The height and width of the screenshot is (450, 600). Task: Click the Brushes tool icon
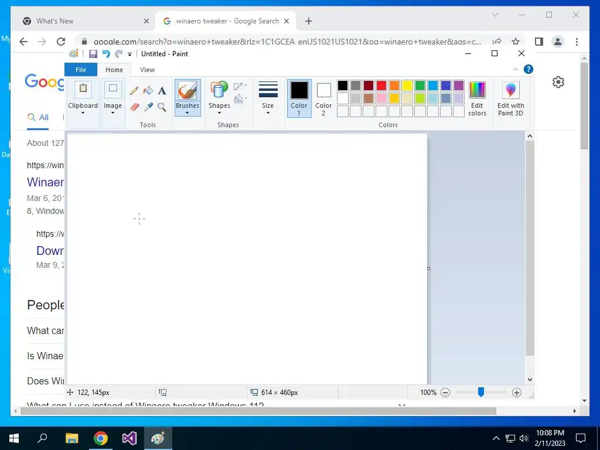tap(187, 91)
